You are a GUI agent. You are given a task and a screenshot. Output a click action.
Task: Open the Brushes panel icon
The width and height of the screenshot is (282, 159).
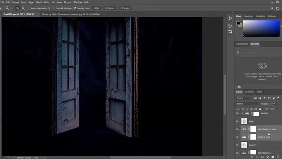pyautogui.click(x=230, y=26)
